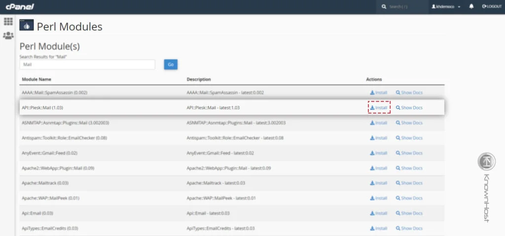Select module name AnyEvent::Gmail::Feed (0.02)
505x236 pixels.
[x=50, y=153]
